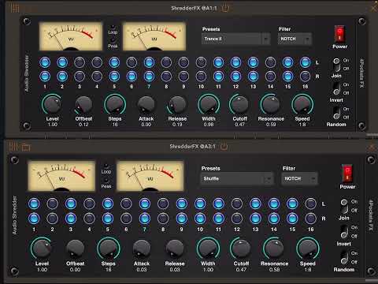Click Level knob in top shredder
Viewport: 378px width, 284px height.
pos(52,104)
